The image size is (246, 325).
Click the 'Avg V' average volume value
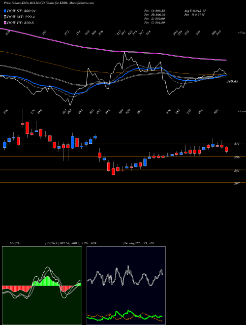[x=199, y=11]
